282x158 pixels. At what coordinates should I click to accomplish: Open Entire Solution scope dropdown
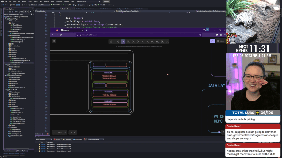pos(44,139)
